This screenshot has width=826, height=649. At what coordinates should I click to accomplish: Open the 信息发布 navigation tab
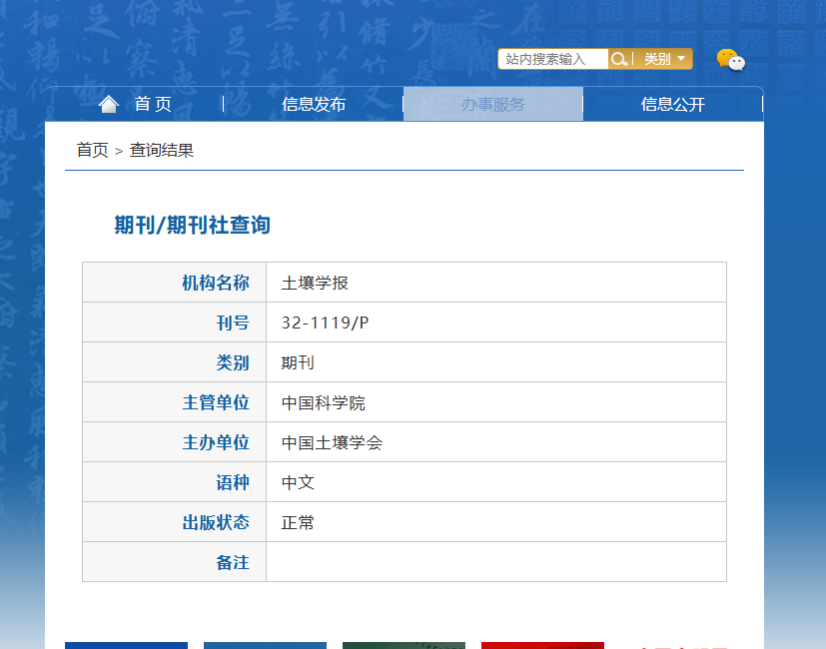click(x=314, y=104)
